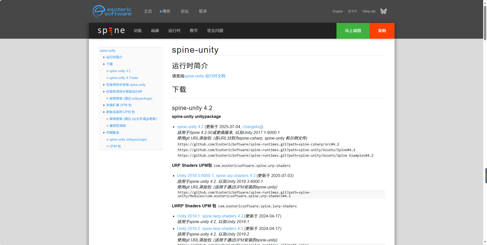The image size is (487, 245).
Task: Go to 就地更新 (通过.zip文件或git更新) entry
Action: click(133, 119)
